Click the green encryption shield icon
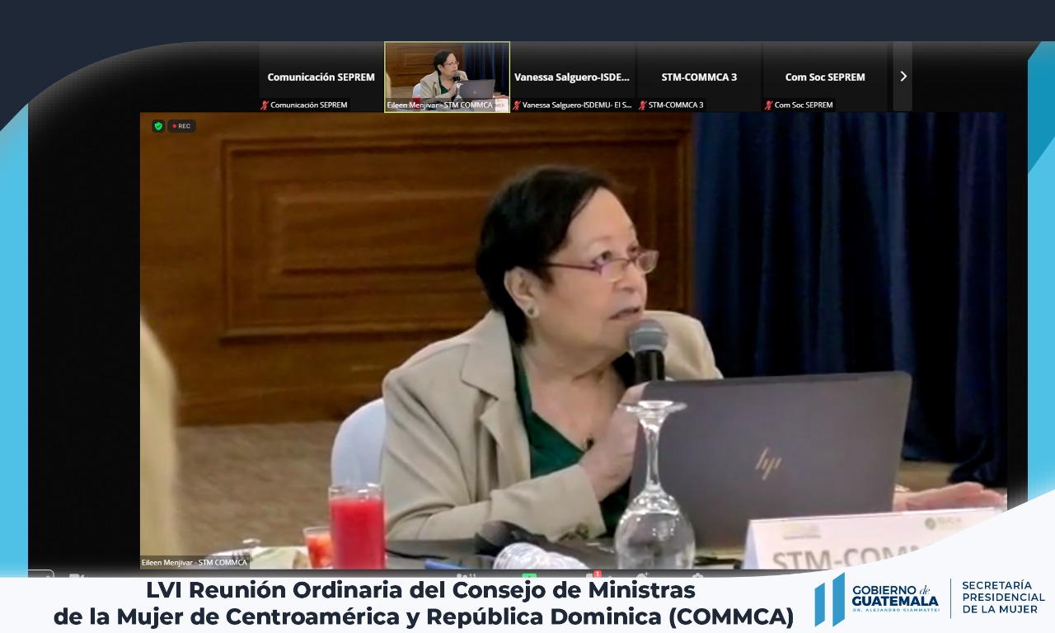The height and width of the screenshot is (633, 1055). click(x=157, y=126)
